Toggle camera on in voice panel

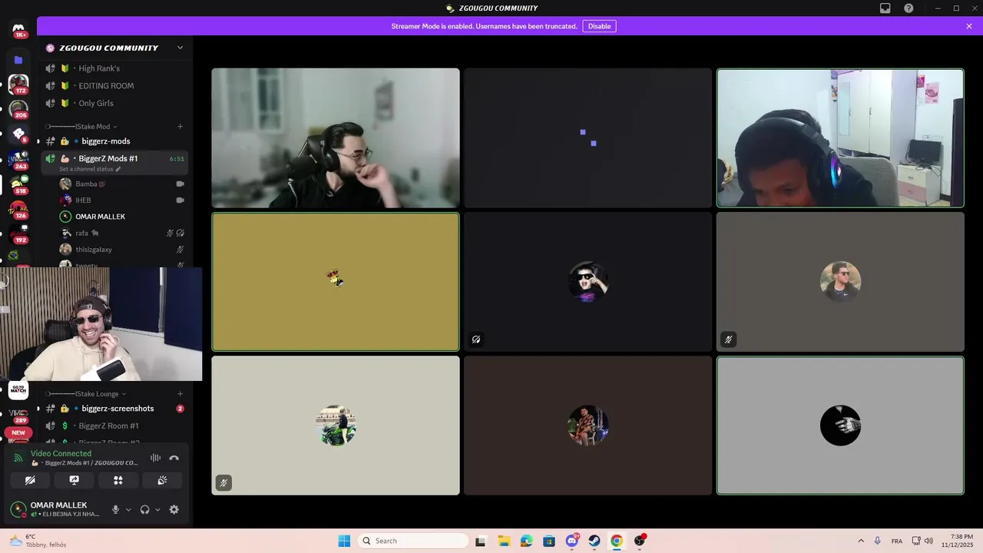[x=30, y=480]
